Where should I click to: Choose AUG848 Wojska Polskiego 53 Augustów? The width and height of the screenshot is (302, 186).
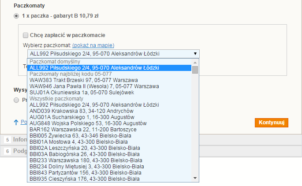coord(109,123)
